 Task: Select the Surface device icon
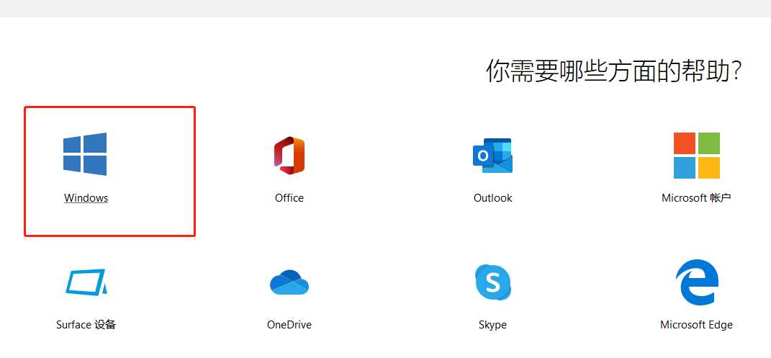click(86, 282)
